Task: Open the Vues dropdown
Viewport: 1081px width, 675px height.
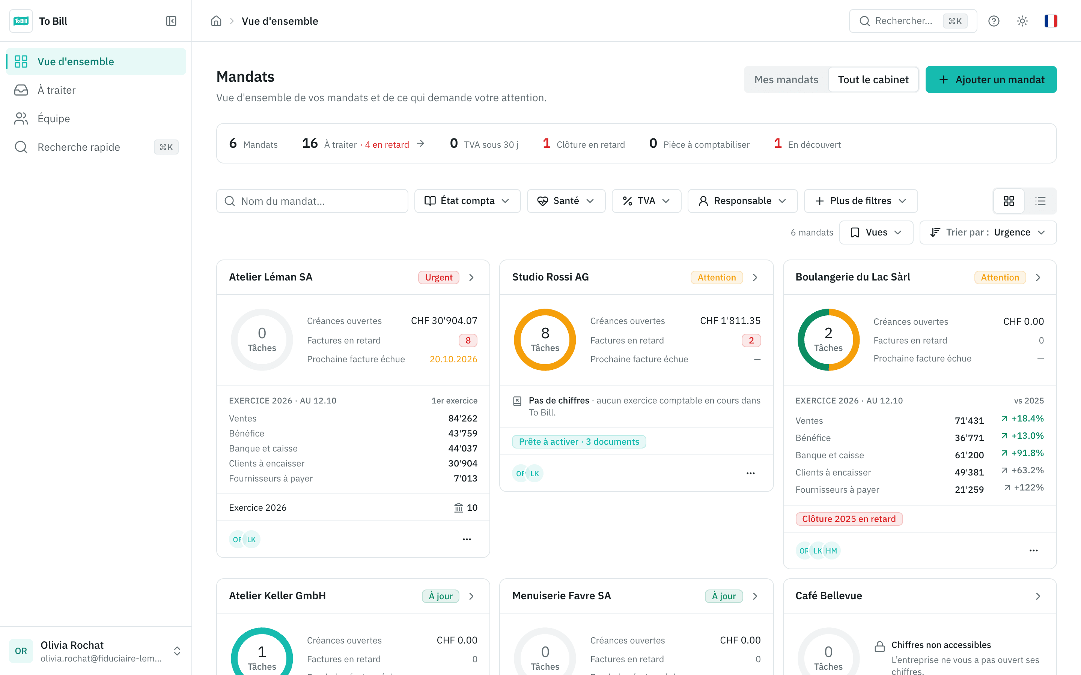Action: [876, 232]
